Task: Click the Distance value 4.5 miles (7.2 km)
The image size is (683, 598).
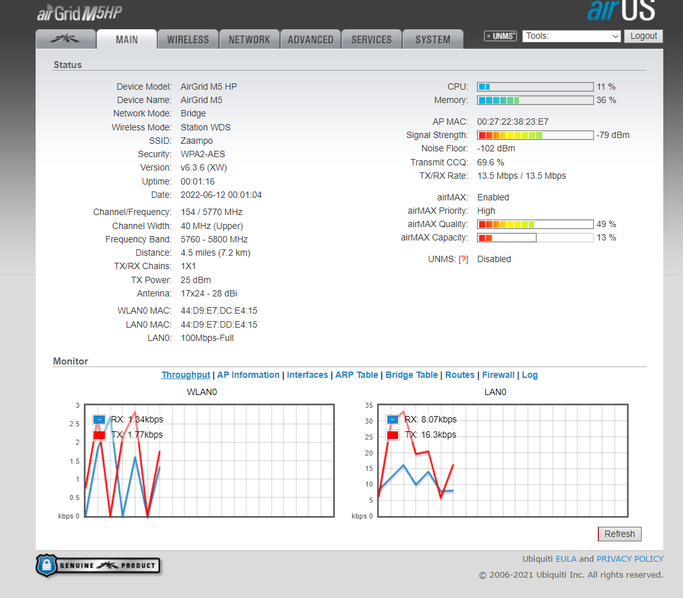Action: coord(216,253)
